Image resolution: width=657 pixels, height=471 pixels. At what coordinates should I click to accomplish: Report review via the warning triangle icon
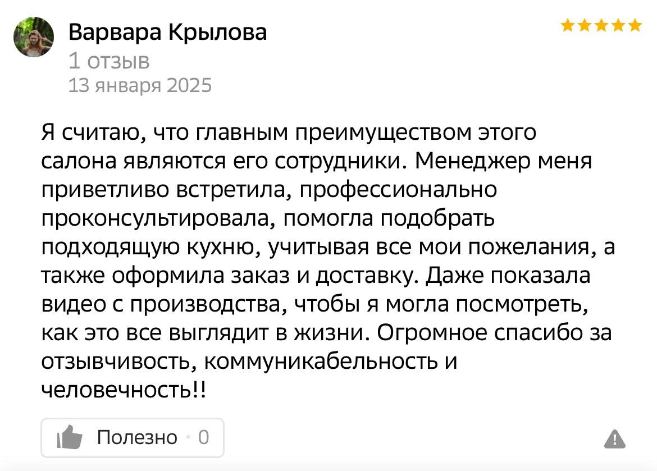(615, 438)
